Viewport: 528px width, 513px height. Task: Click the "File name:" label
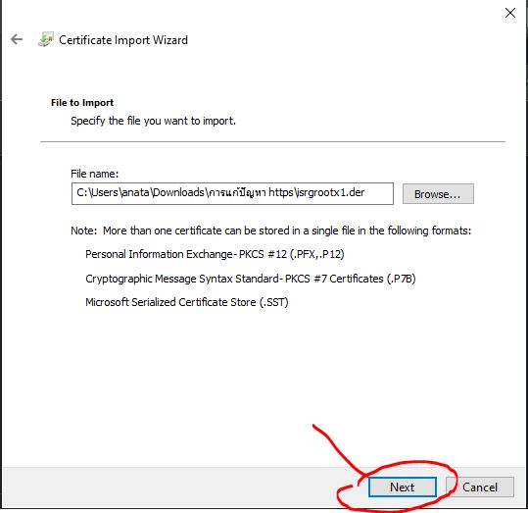tap(95, 174)
